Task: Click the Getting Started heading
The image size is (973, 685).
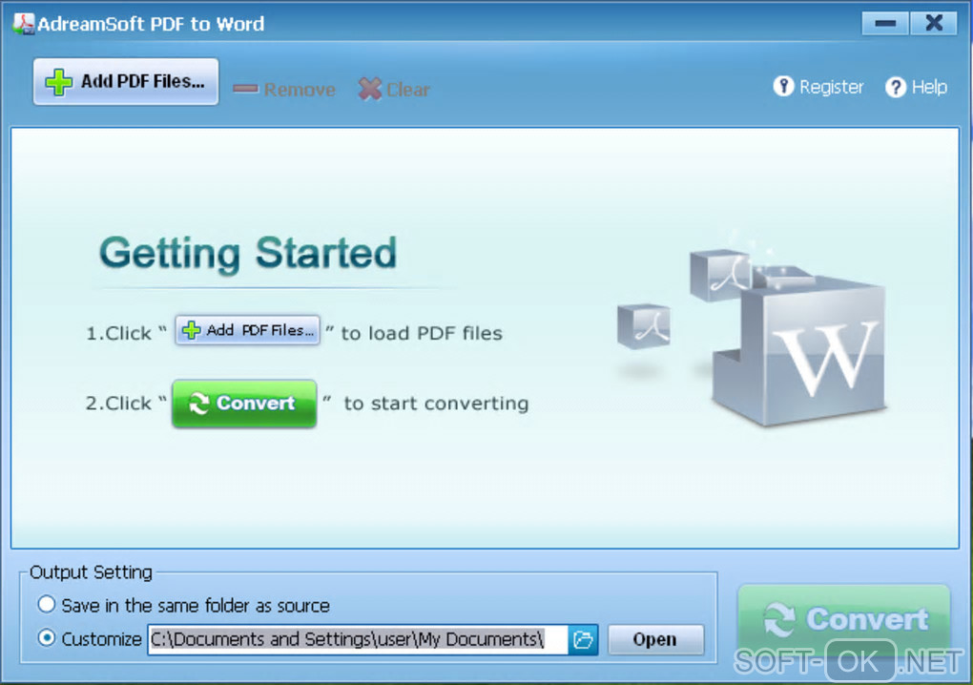Action: [x=248, y=253]
